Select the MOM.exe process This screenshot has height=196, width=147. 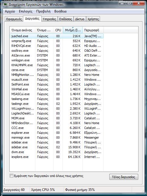pyautogui.click(x=57, y=118)
